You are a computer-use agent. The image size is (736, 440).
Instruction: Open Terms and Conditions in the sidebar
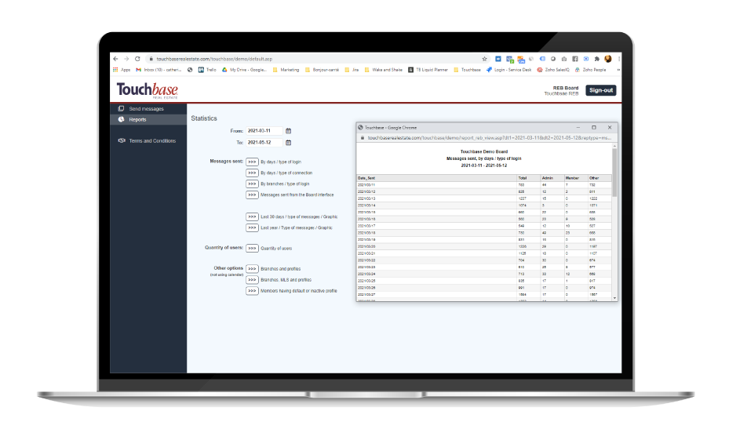point(148,140)
